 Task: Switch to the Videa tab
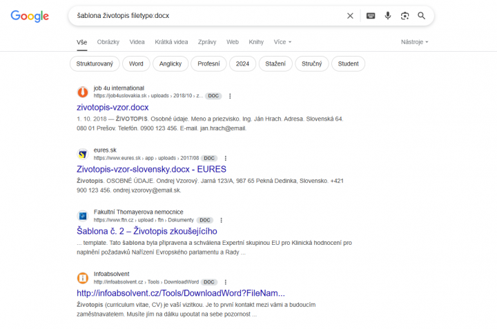137,42
